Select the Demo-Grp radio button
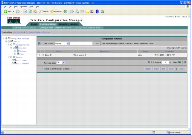The image size is (192, 135). point(14,48)
